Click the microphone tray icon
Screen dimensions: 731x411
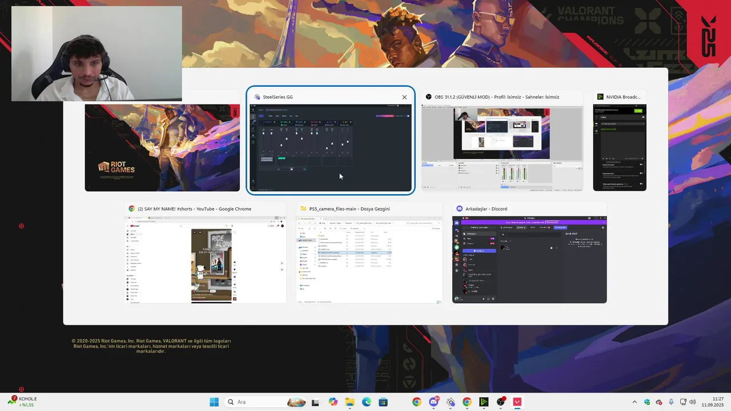[671, 402]
